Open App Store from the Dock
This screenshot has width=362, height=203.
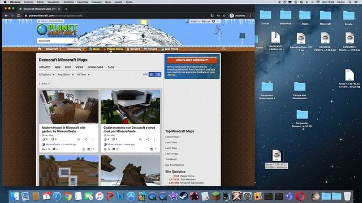pyautogui.click(x=131, y=196)
